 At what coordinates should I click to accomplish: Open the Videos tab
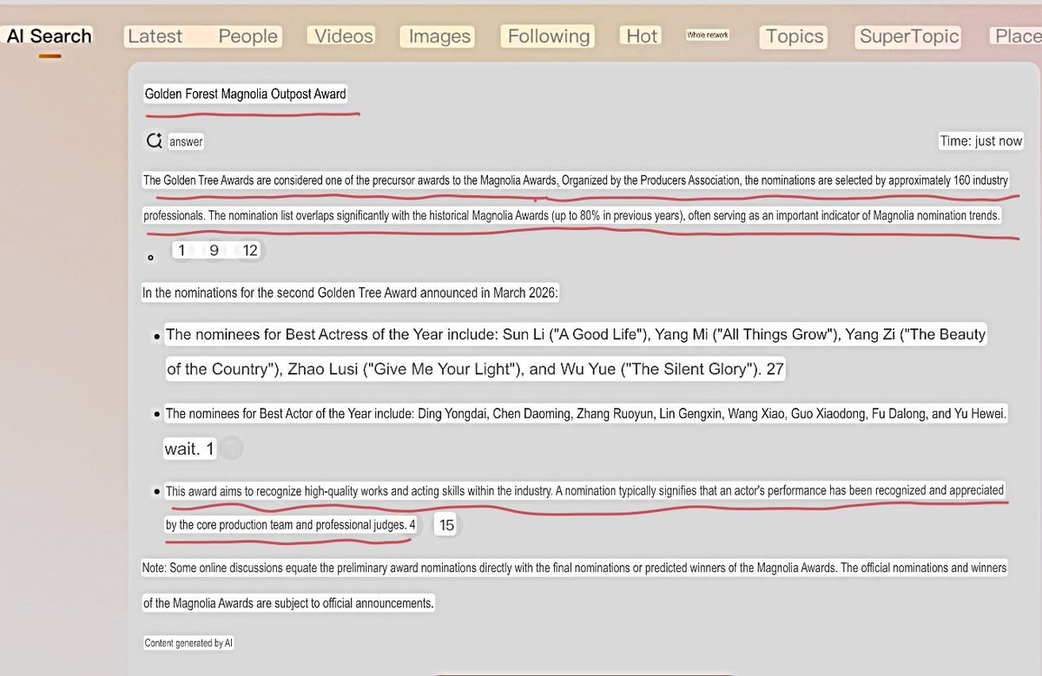(x=344, y=36)
